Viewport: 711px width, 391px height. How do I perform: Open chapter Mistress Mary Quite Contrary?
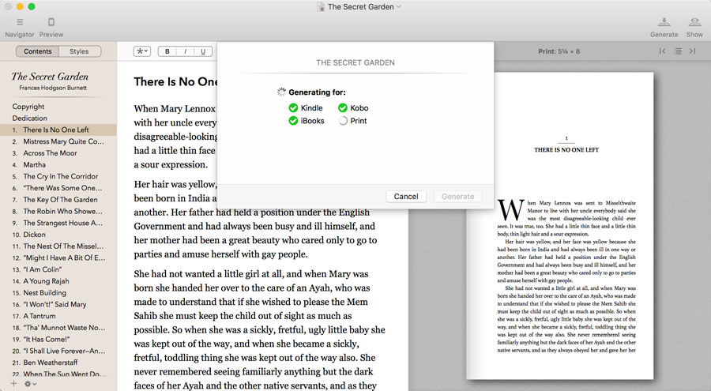[x=58, y=141]
